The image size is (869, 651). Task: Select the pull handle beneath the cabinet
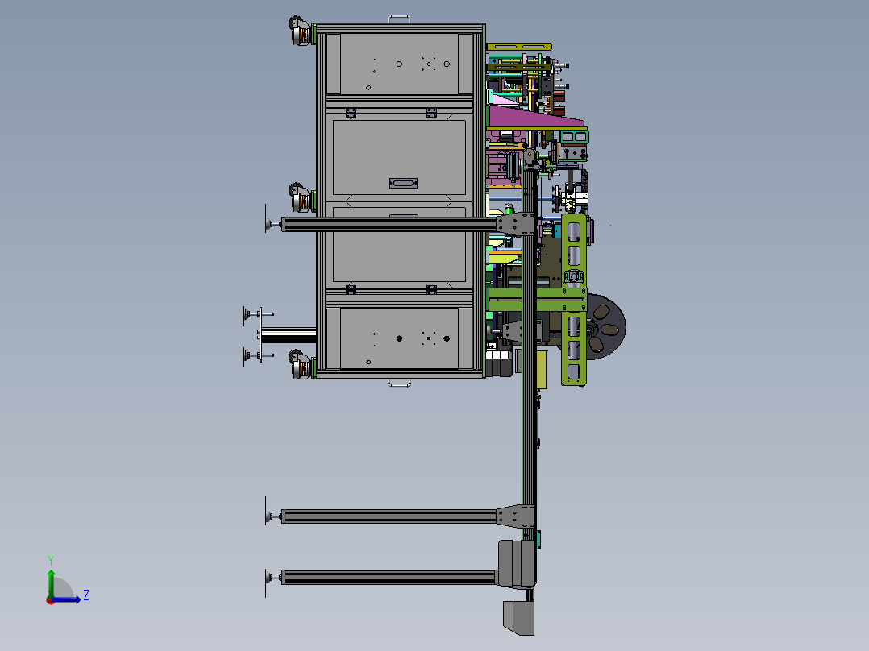pyautogui.click(x=400, y=384)
